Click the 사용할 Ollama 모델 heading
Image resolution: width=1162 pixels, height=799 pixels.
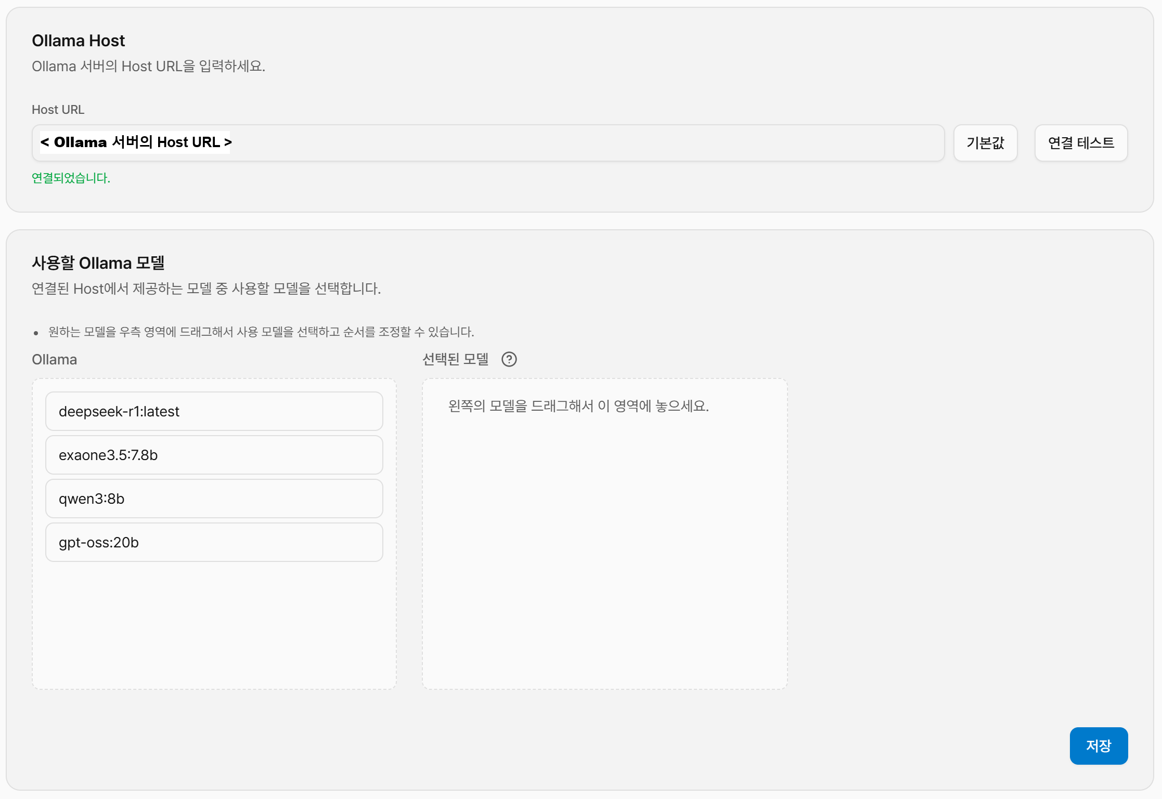click(98, 263)
